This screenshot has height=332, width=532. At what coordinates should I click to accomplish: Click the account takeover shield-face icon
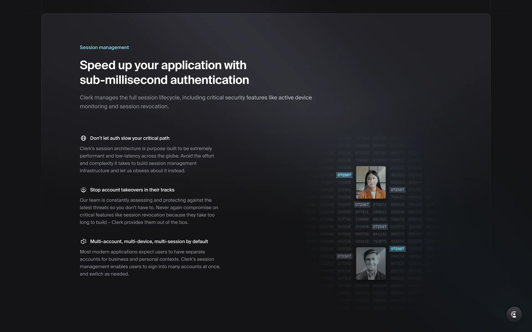(83, 190)
